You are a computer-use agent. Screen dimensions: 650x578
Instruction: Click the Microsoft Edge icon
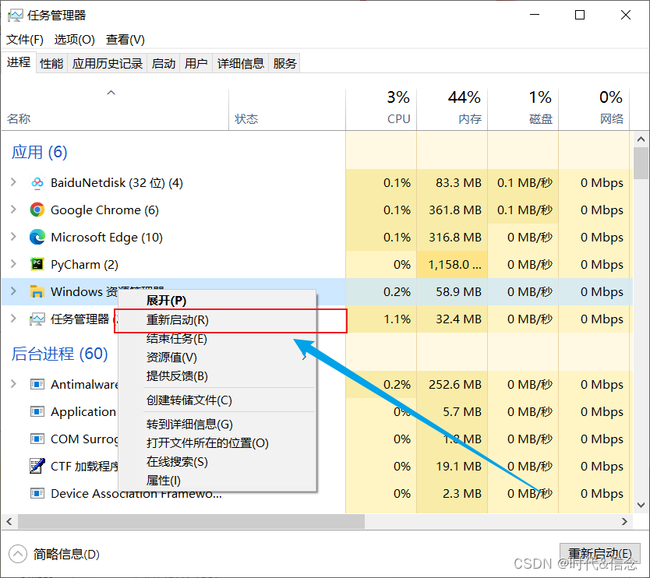point(37,237)
